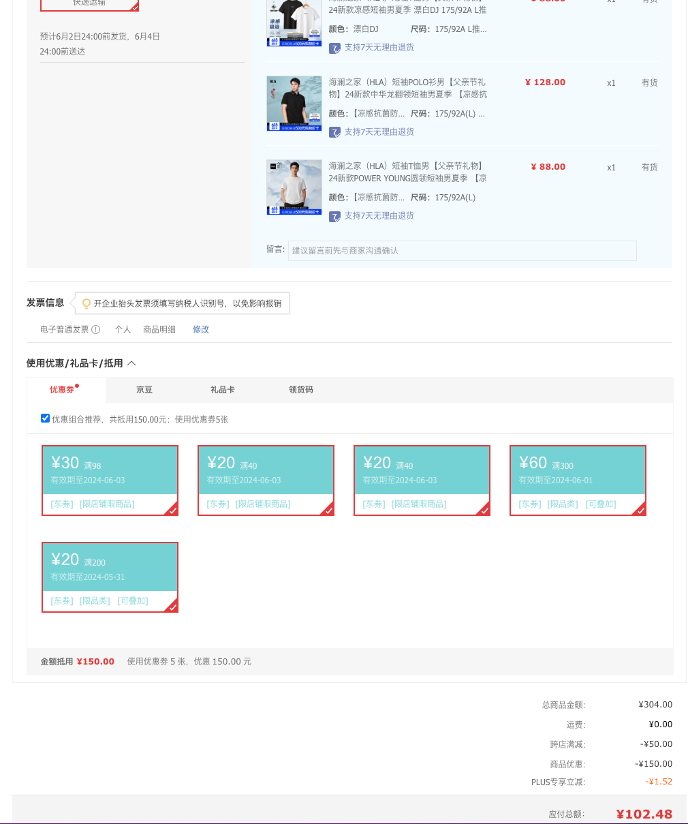Click 支持7天无理由退货 link under 漂白DJ item

point(379,47)
